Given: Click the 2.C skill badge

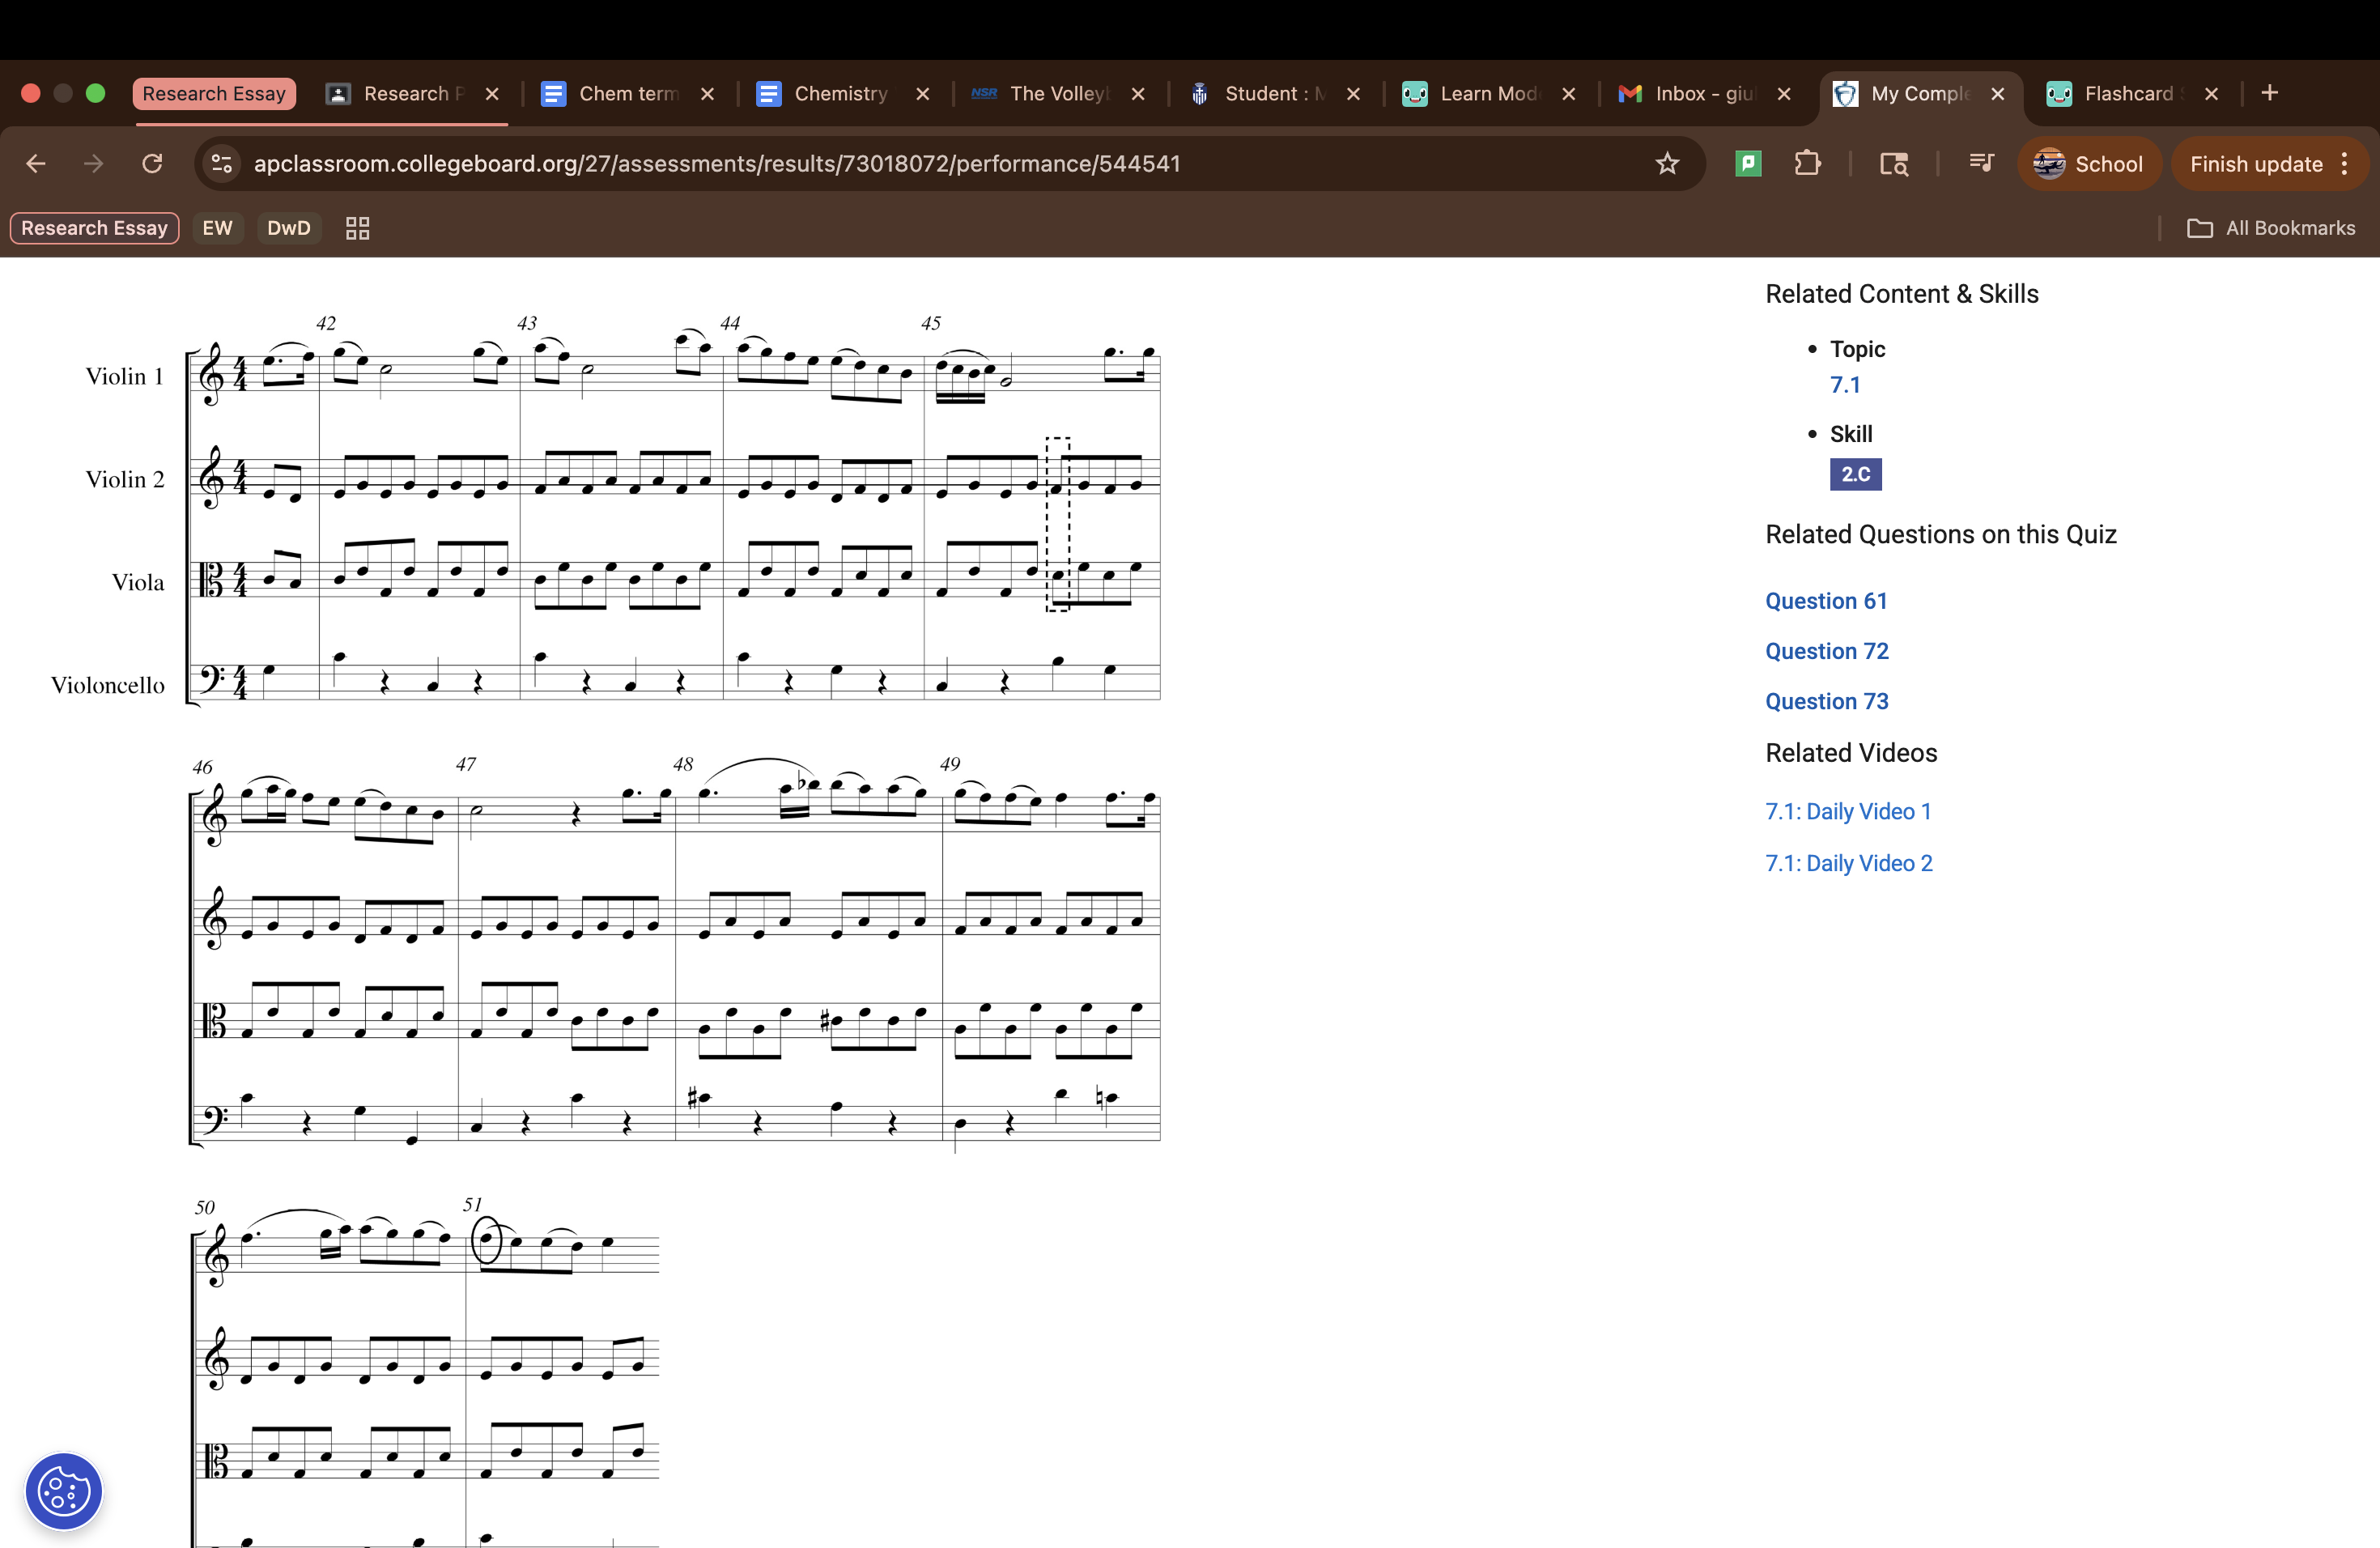Looking at the screenshot, I should (x=1855, y=474).
